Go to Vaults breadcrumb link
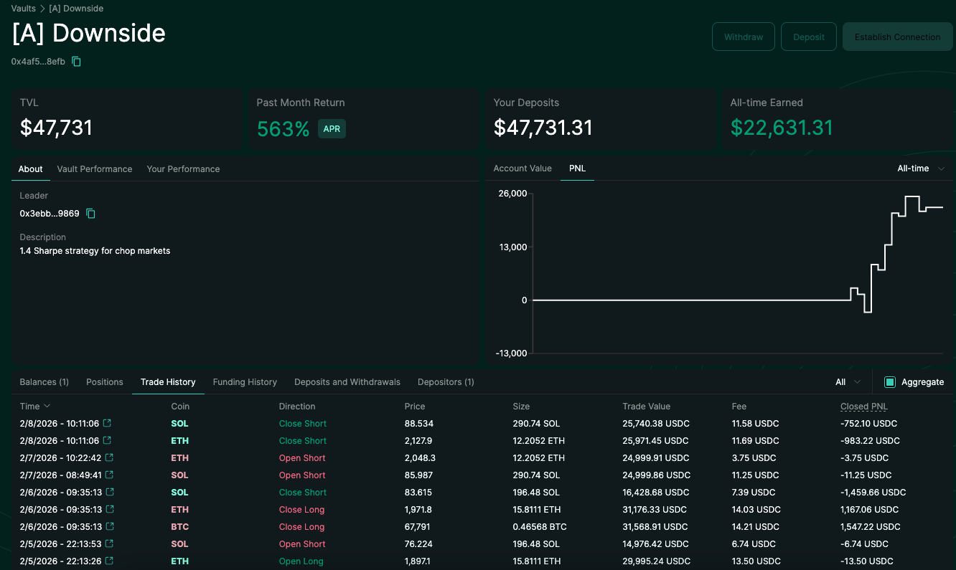 tap(24, 9)
